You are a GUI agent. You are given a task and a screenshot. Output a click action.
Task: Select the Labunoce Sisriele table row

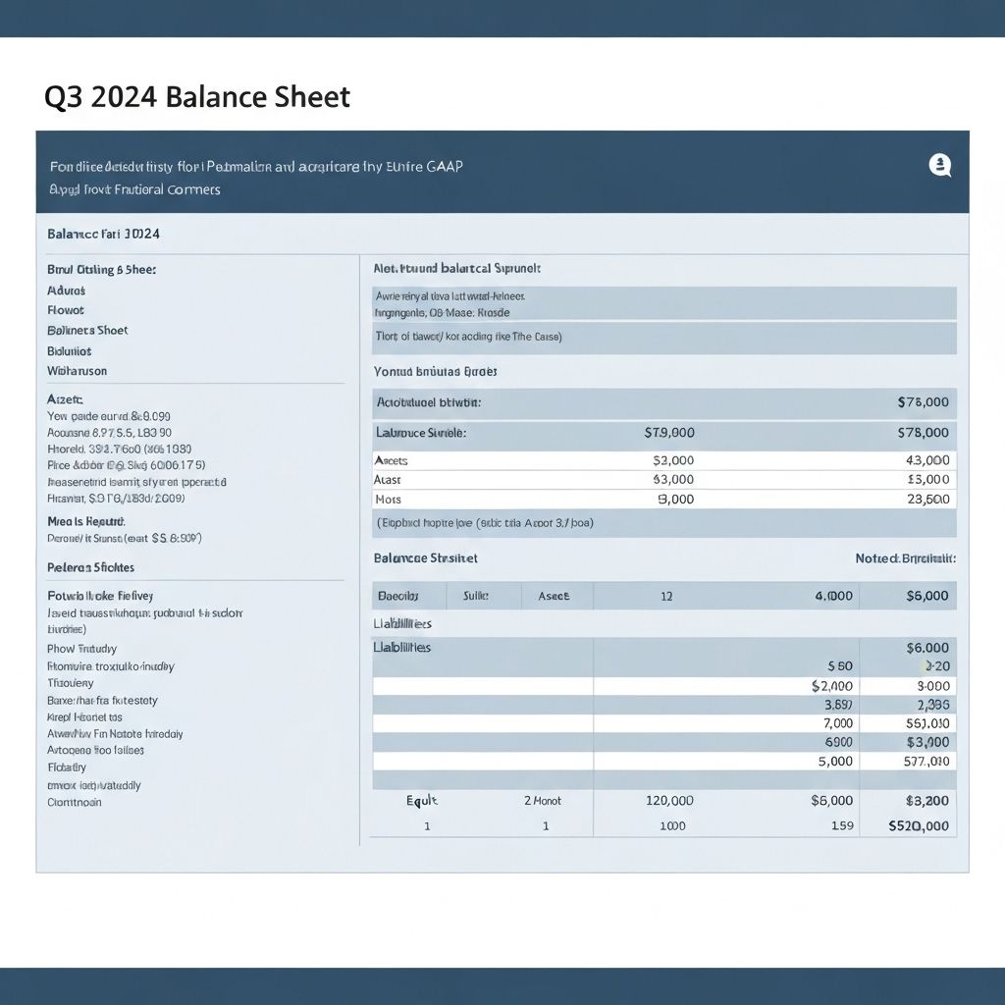point(421,432)
